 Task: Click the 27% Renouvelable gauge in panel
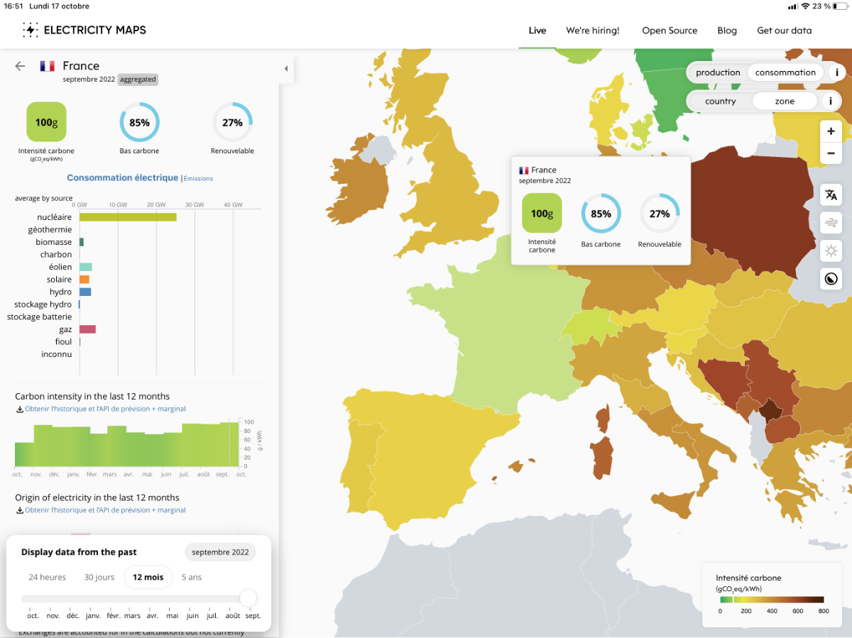pyautogui.click(x=232, y=122)
